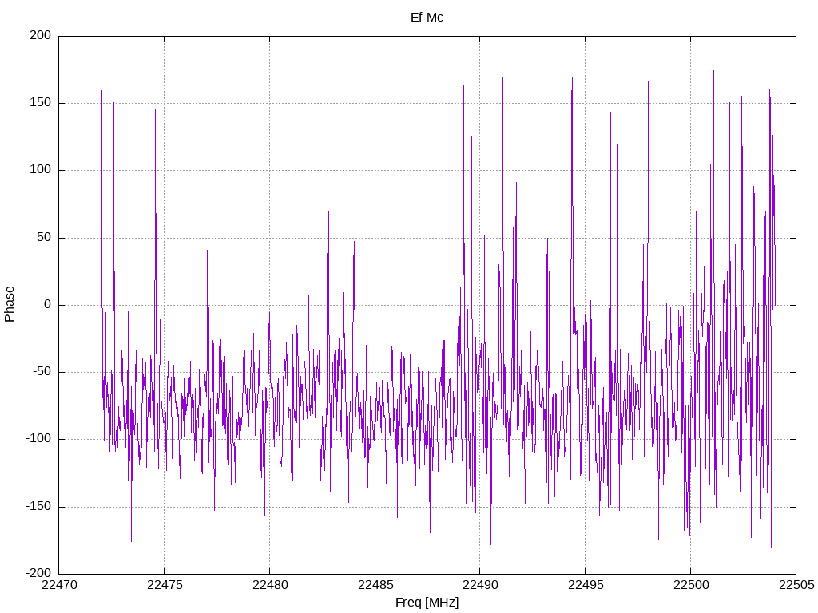The height and width of the screenshot is (613, 818).
Task: Click the x-axis tick label "22470"
Action: click(x=59, y=585)
